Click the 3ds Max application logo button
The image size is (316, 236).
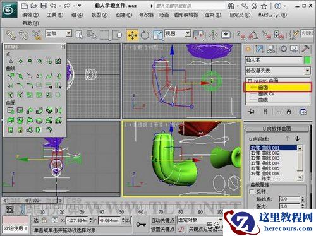coord(9,9)
